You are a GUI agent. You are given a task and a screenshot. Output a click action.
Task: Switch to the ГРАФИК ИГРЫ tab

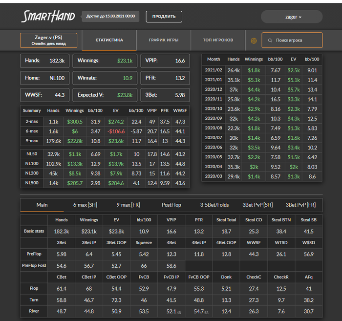pos(164,40)
